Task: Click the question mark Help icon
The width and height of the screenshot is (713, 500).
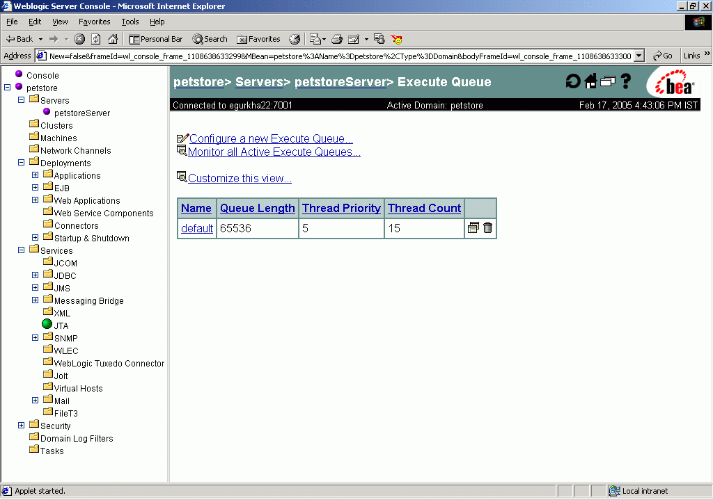Action: [x=626, y=81]
